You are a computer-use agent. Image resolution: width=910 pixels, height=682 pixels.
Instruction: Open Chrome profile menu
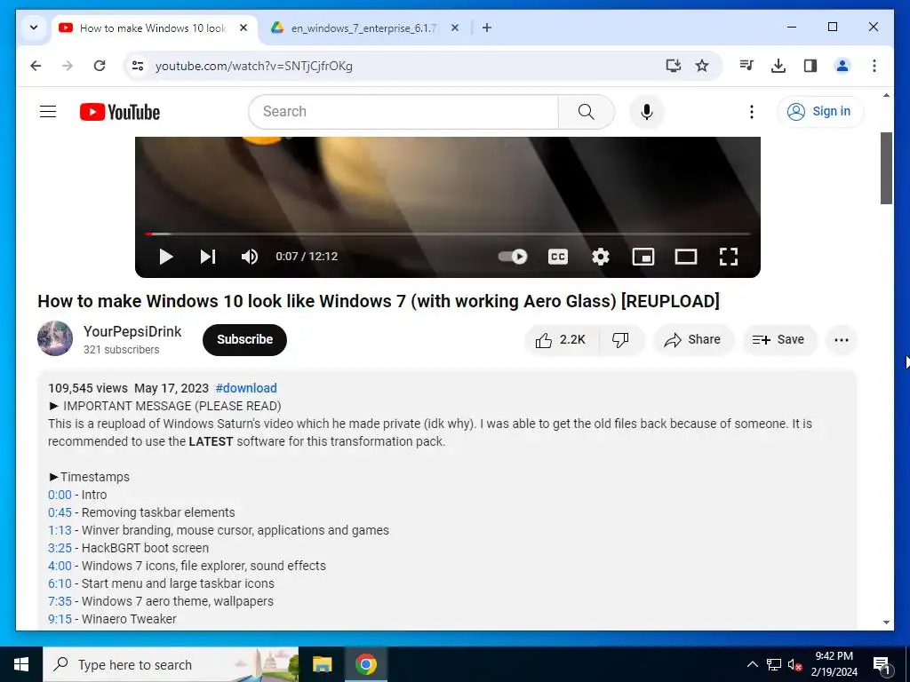click(x=842, y=66)
